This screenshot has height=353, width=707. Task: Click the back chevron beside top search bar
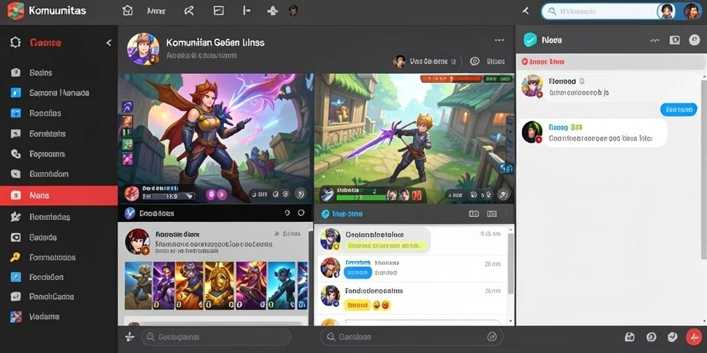[525, 11]
